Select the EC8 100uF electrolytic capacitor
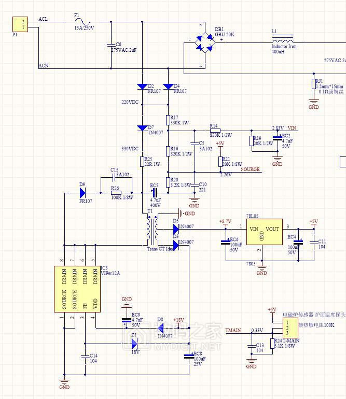 (x=188, y=355)
